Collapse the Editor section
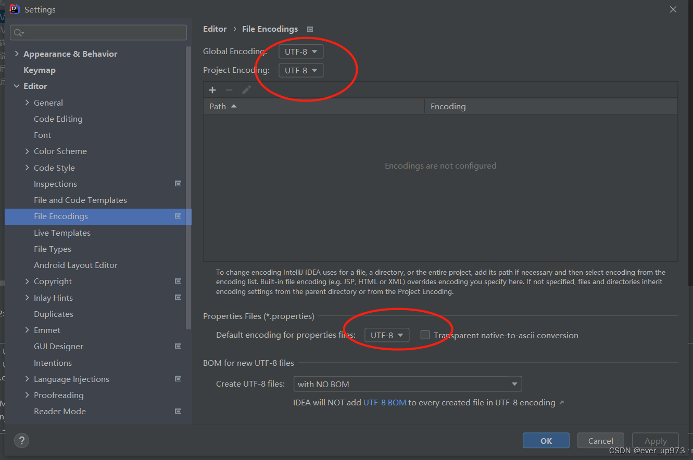This screenshot has width=693, height=460. (17, 86)
